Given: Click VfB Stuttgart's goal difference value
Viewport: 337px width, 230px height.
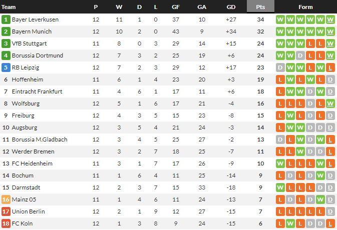Looking at the screenshot, I should click(231, 43).
